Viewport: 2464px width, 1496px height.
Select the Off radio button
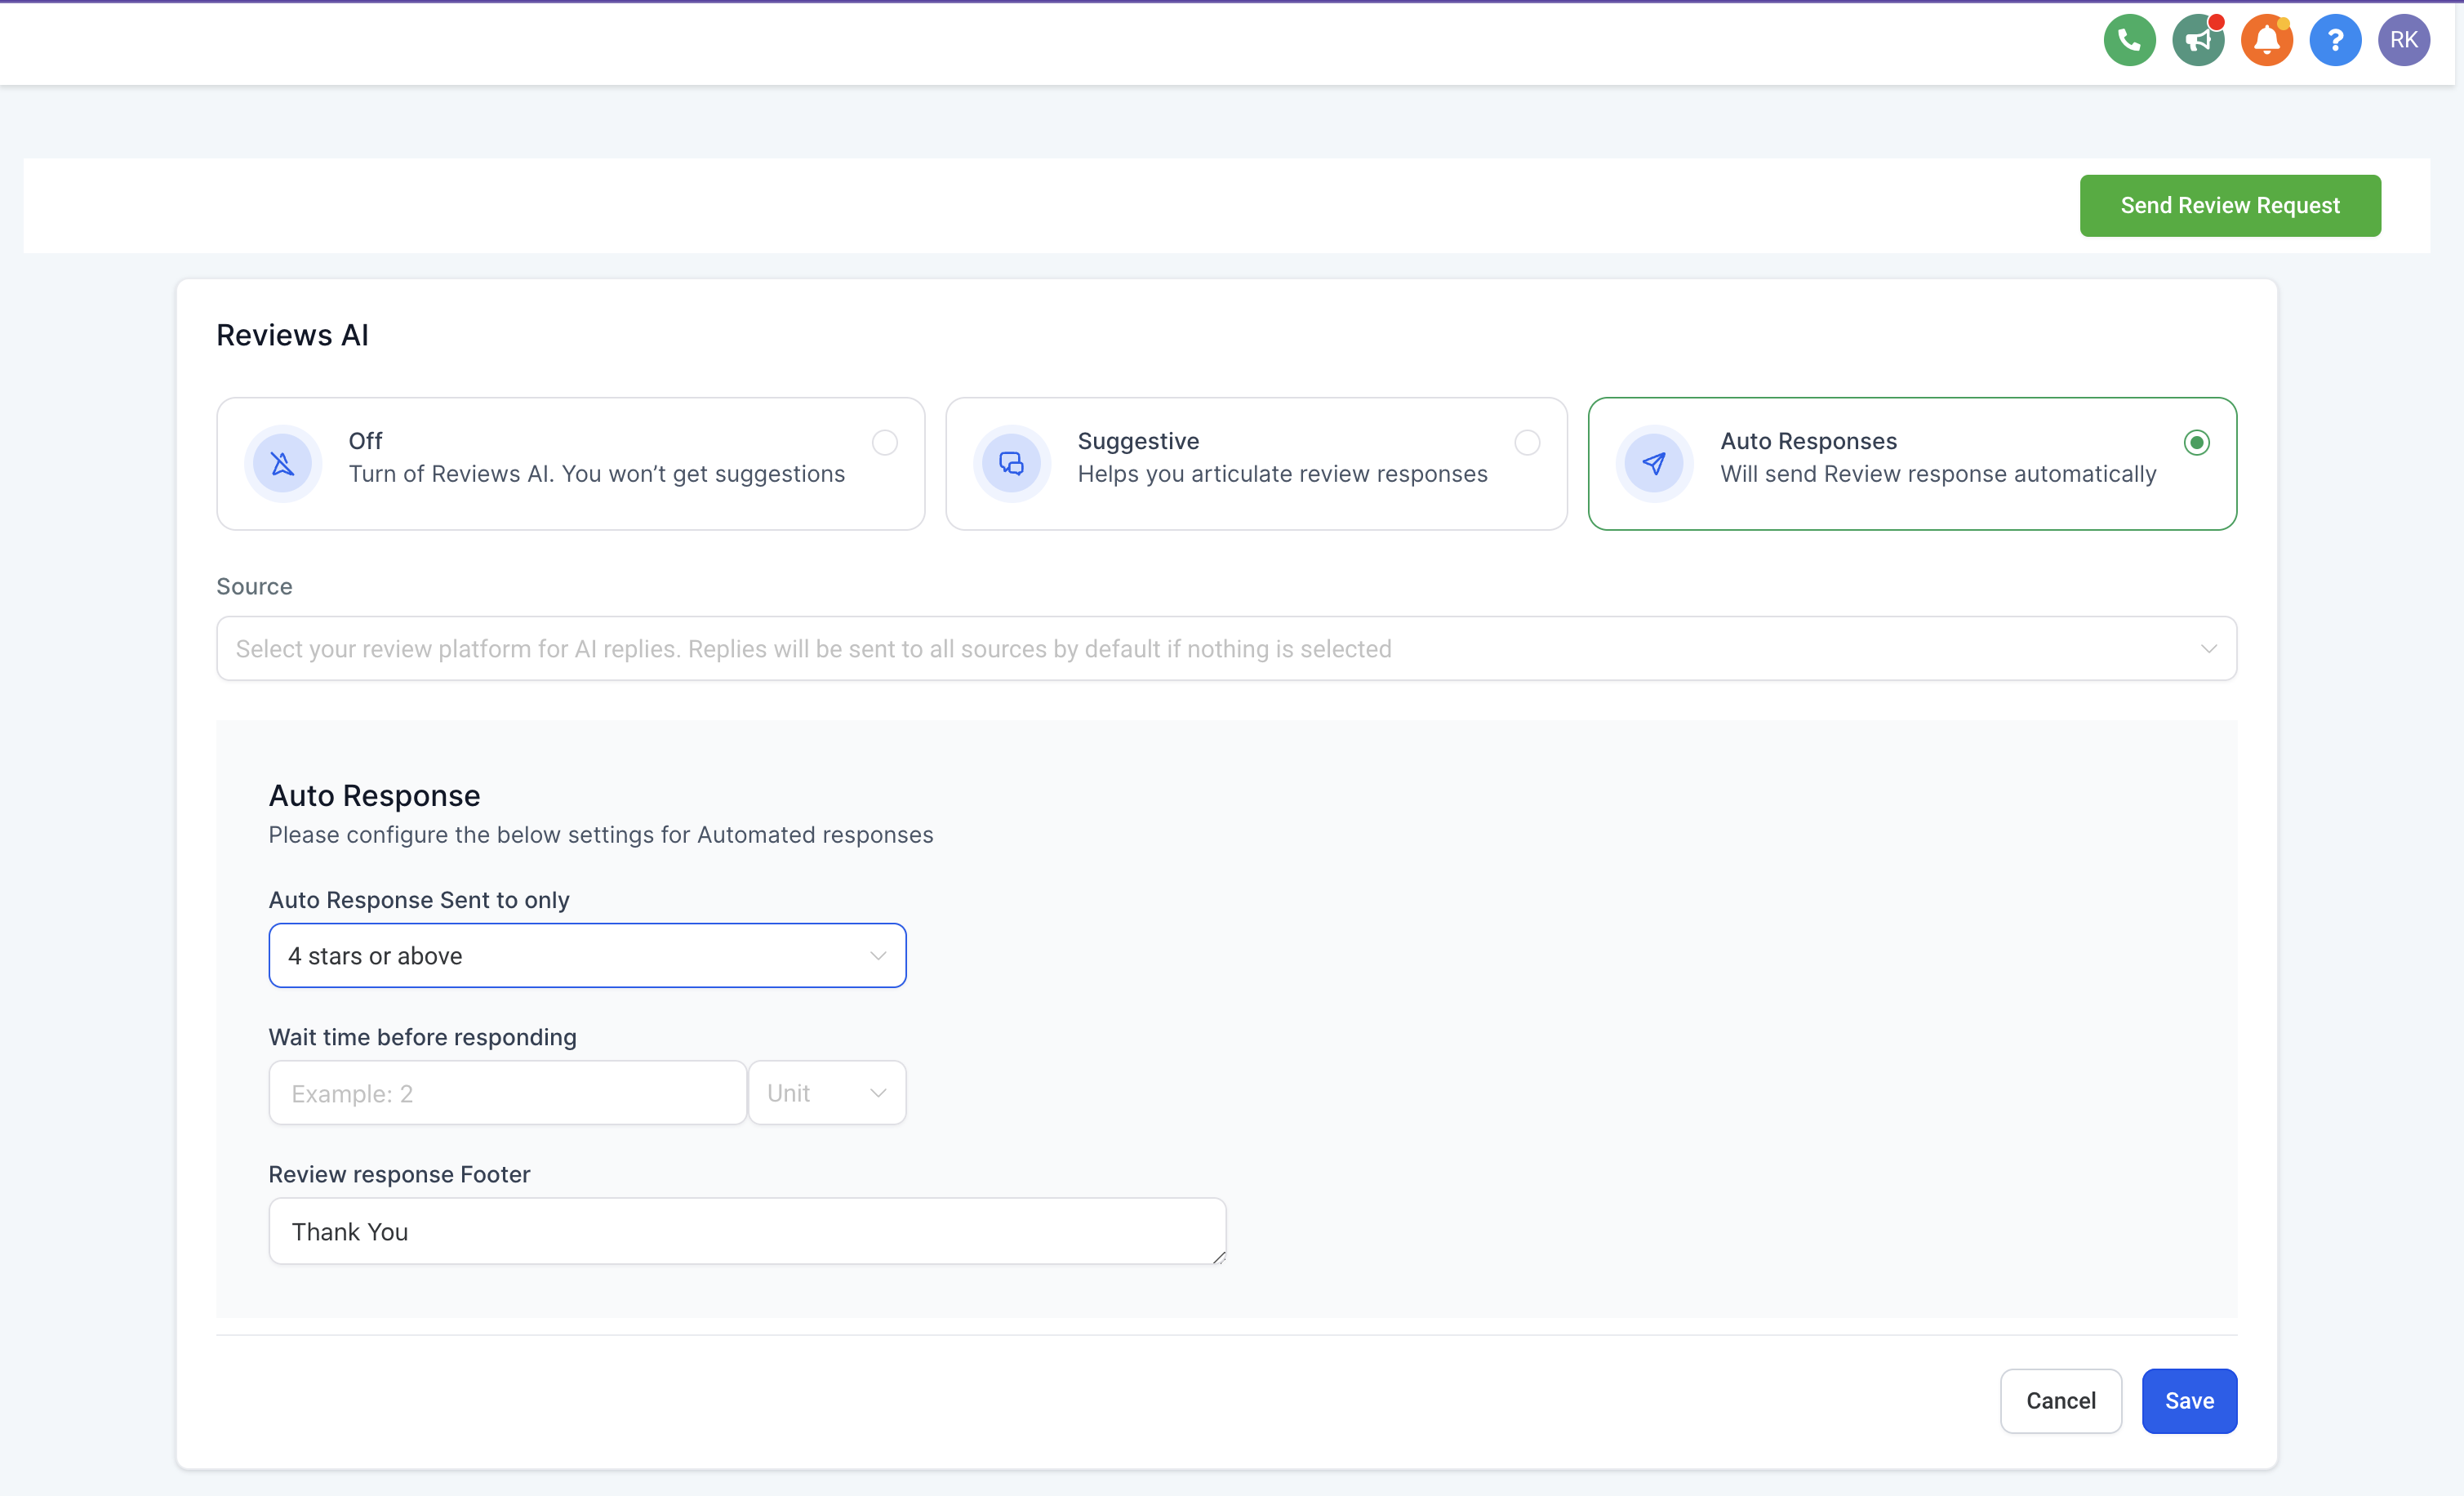(885, 442)
